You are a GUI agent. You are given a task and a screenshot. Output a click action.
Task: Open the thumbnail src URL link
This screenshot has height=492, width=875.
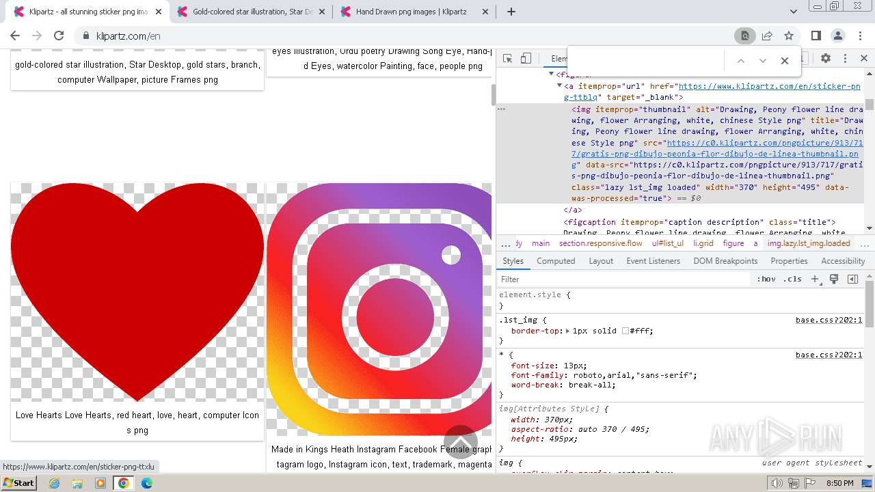pyautogui.click(x=717, y=154)
